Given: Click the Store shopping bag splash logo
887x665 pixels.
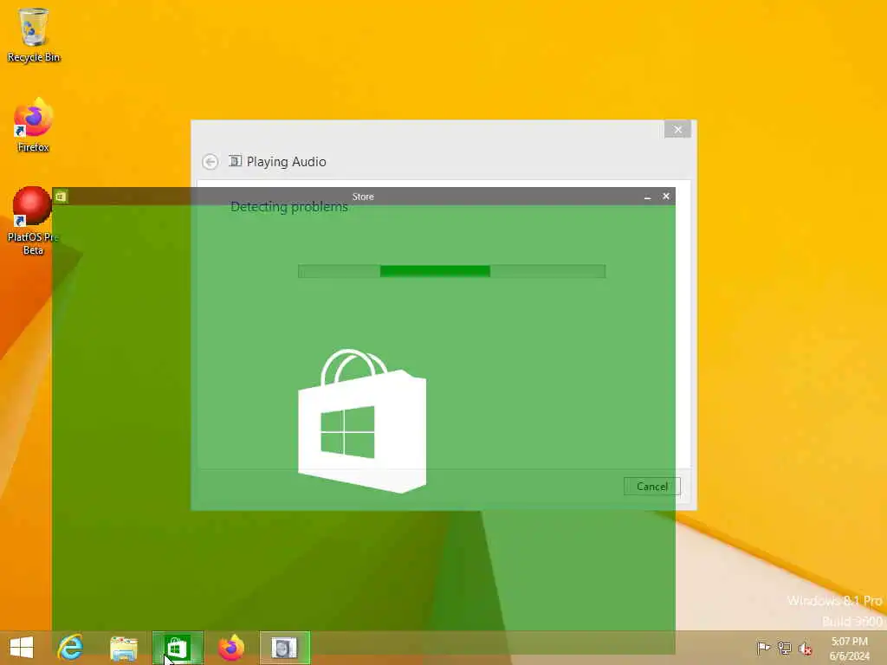Looking at the screenshot, I should tap(362, 421).
